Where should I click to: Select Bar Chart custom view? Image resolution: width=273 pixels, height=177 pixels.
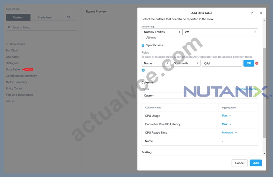[12, 51]
